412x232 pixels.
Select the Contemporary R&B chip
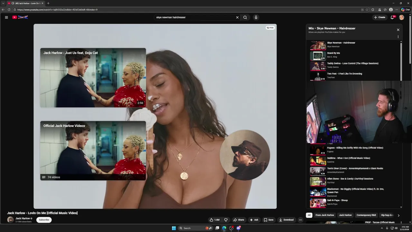(366, 215)
